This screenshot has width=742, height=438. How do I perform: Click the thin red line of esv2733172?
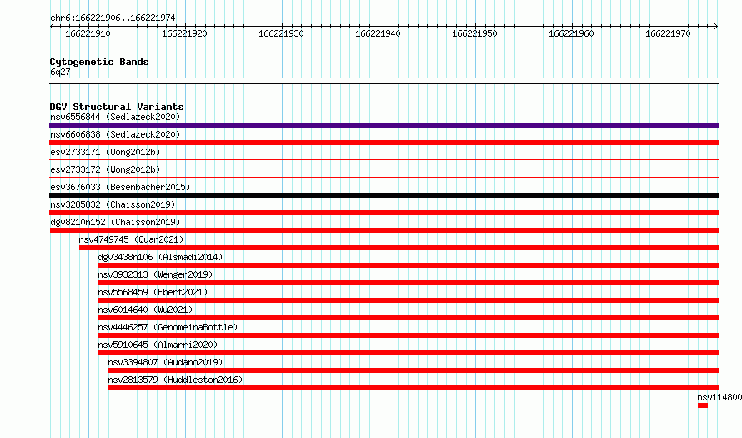coord(384,178)
